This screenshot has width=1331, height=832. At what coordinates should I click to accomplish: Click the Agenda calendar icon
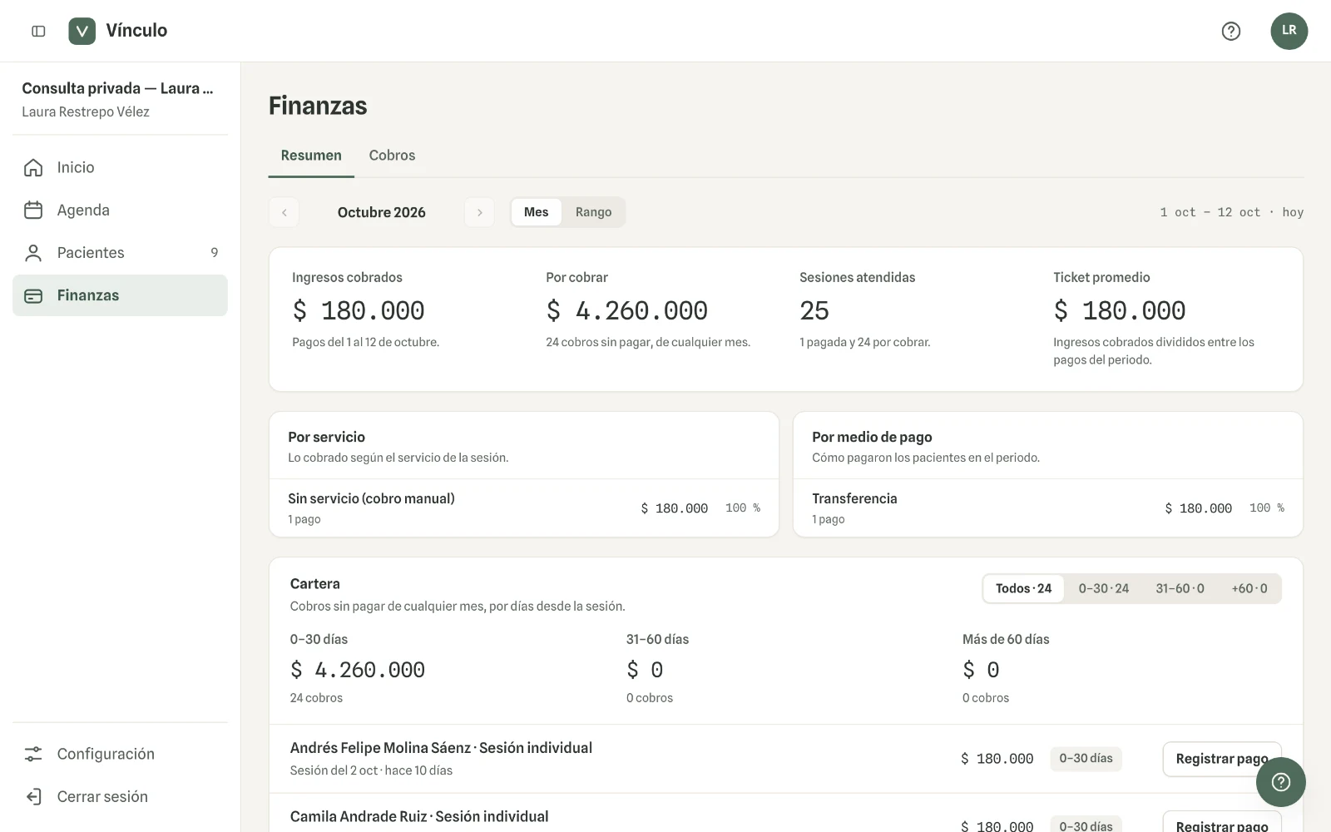[33, 210]
